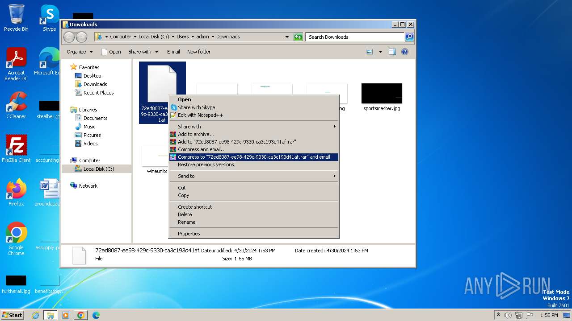Open the Recycle Bin desktop icon
572x321 pixels.
pyautogui.click(x=16, y=18)
